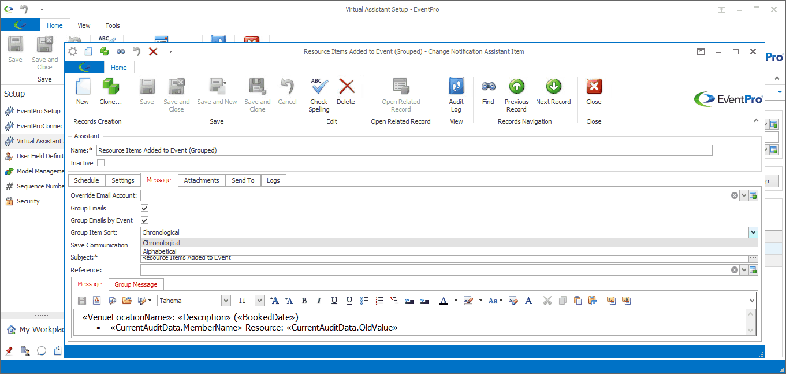This screenshot has height=374, width=786.
Task: Apply single Underline in editor toolbar
Action: click(x=334, y=301)
